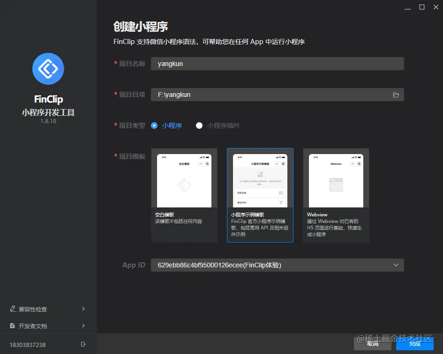The width and height of the screenshot is (443, 354).
Task: Select the 小程序插件 radio button
Action: click(x=199, y=125)
